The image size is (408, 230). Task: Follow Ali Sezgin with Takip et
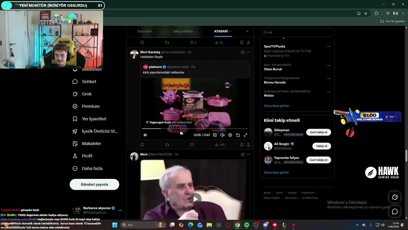click(x=322, y=146)
